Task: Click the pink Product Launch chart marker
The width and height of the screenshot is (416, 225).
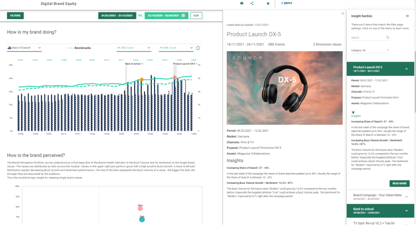Action: point(175,78)
